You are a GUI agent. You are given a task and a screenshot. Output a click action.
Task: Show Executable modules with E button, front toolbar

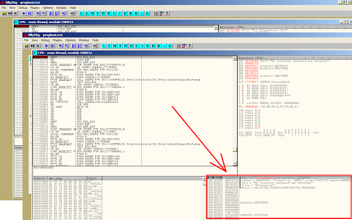pyautogui.click(x=109, y=46)
